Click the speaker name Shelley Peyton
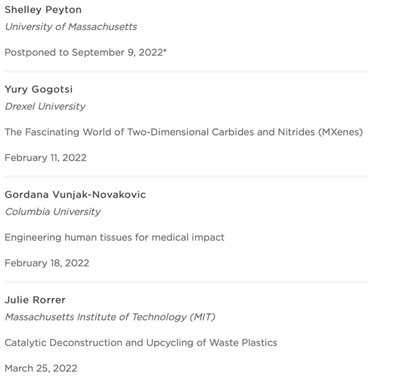 (x=43, y=10)
